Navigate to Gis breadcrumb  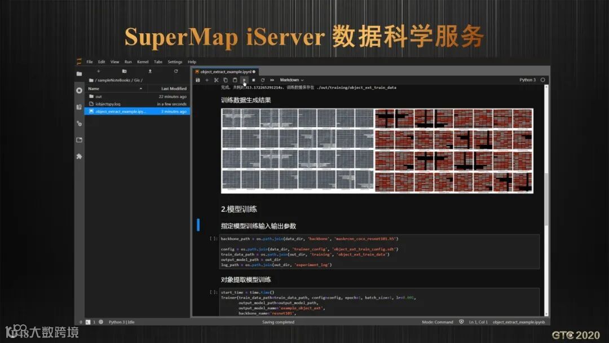136,81
